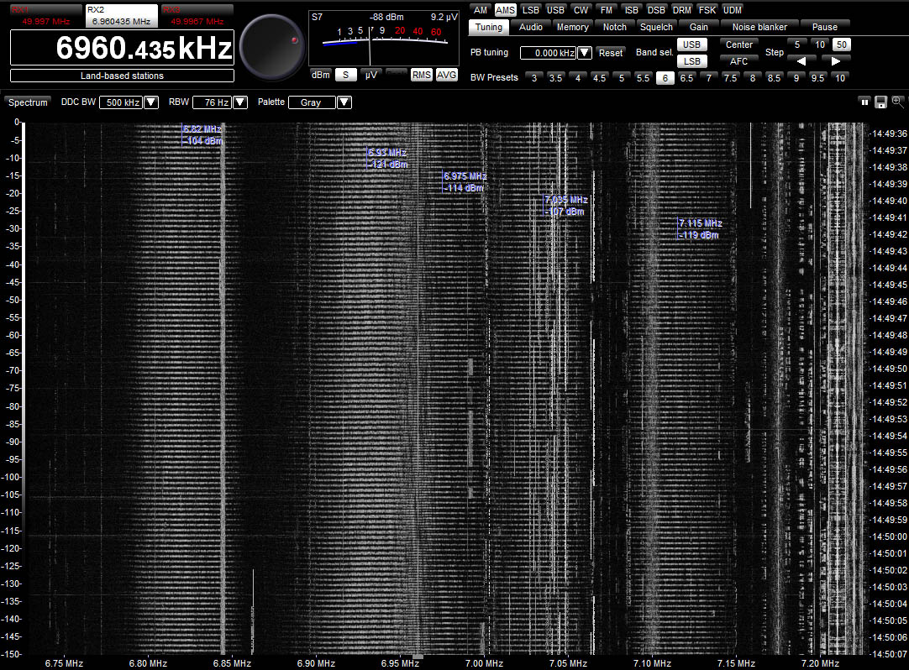The image size is (909, 670).
Task: Select LSB under Band sel.
Action: 691,60
